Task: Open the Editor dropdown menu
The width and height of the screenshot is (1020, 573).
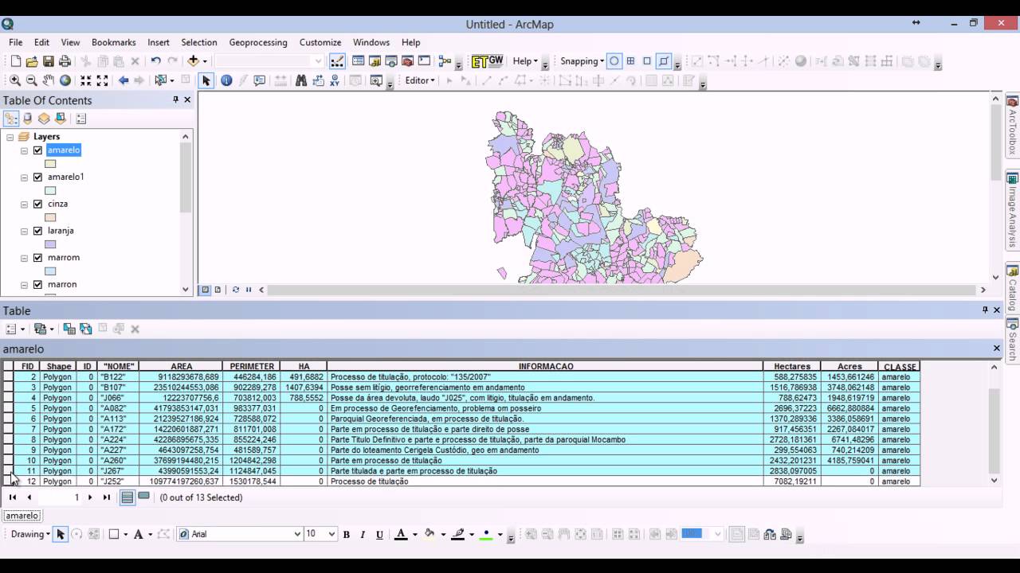Action: pyautogui.click(x=420, y=80)
